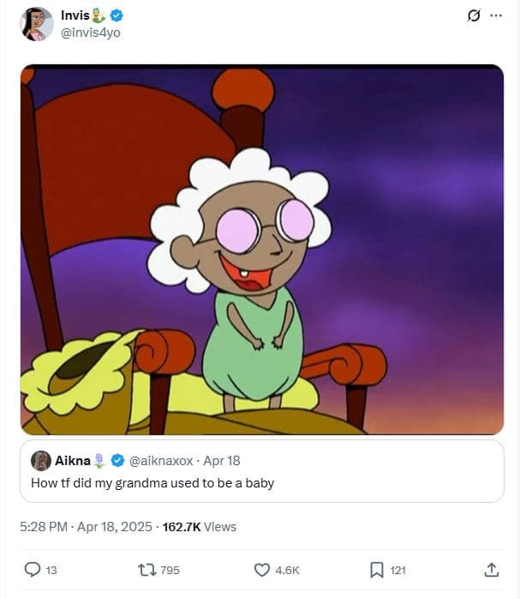
Task: Click the Invis display name
Action: [x=75, y=15]
